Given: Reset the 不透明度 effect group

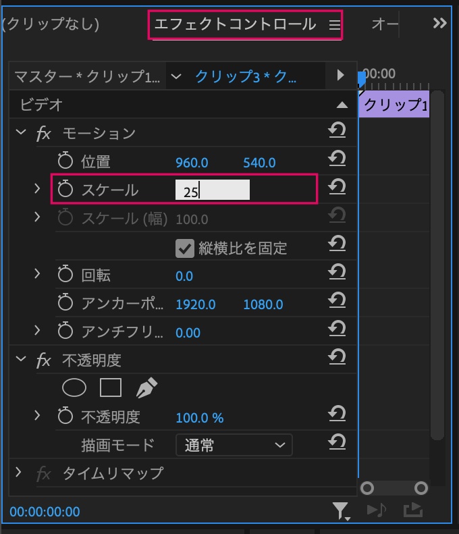Looking at the screenshot, I should [x=337, y=356].
